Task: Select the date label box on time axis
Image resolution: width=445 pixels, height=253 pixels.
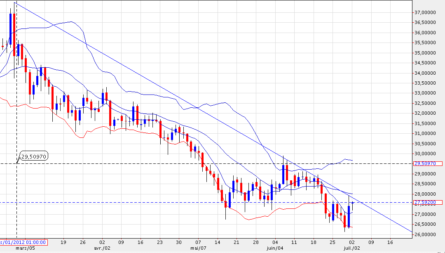Action: coord(24,242)
